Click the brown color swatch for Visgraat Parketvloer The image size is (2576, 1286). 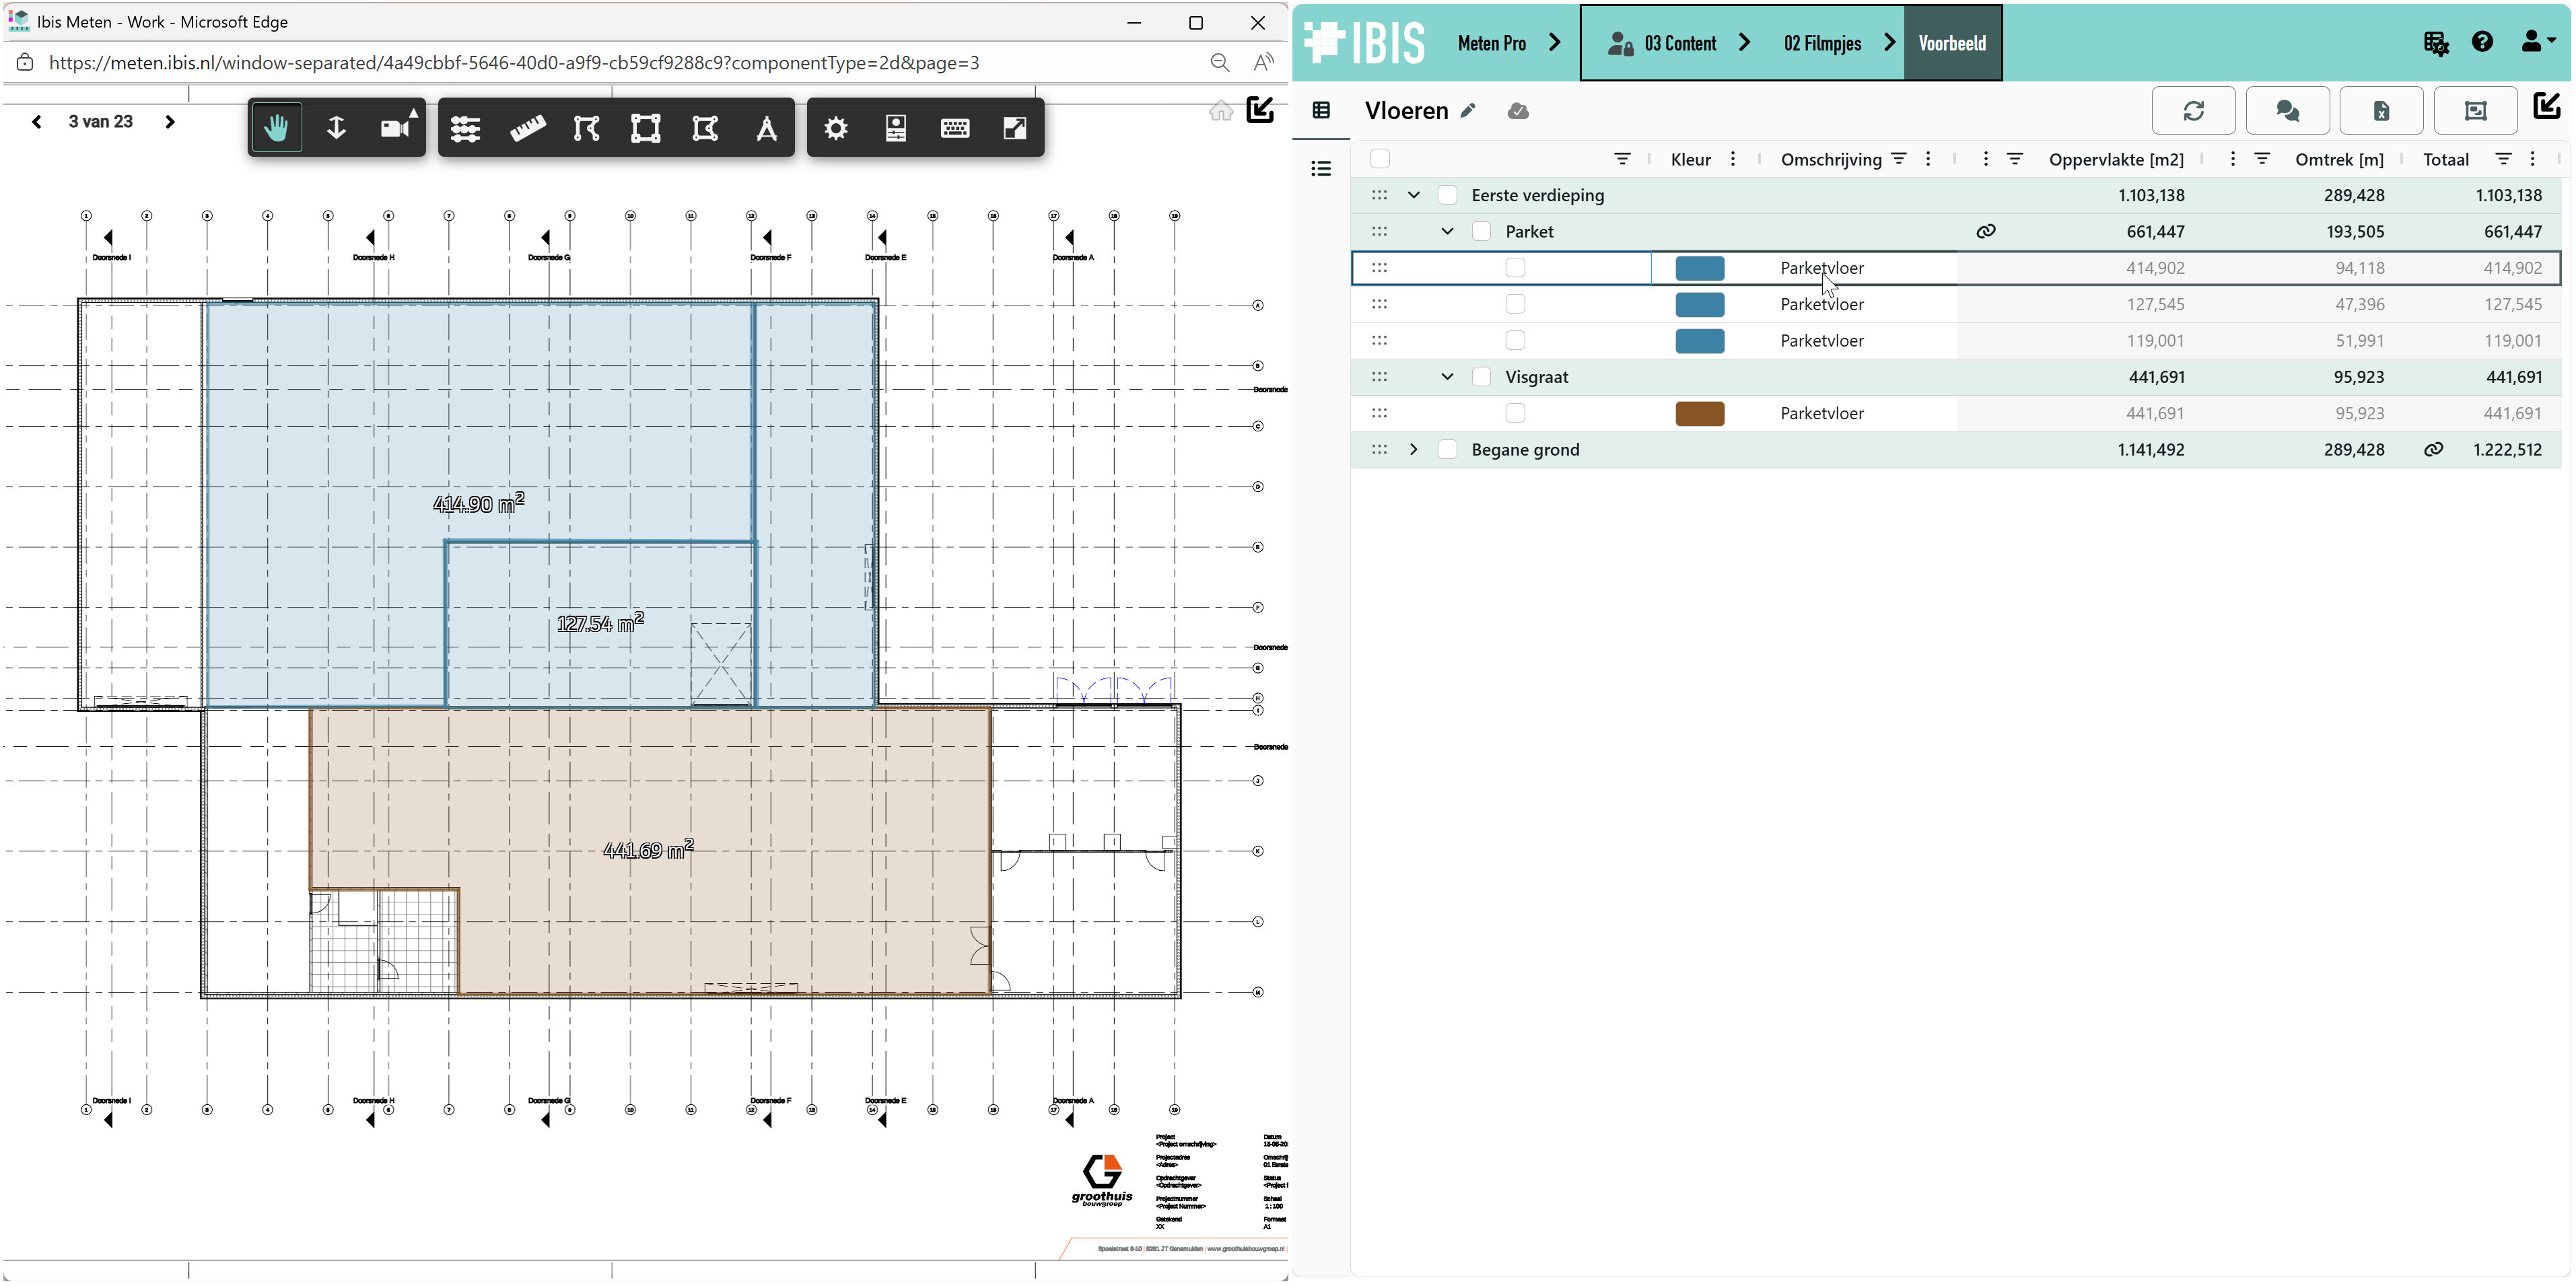pyautogui.click(x=1699, y=414)
